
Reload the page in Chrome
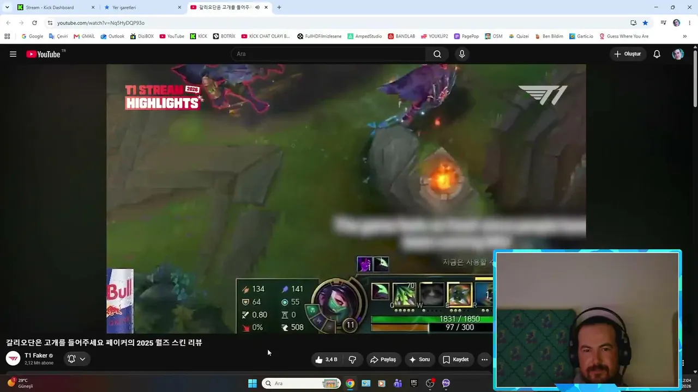click(x=34, y=23)
